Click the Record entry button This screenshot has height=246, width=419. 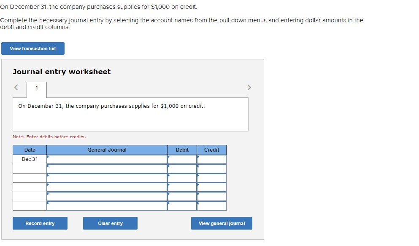[40, 223]
